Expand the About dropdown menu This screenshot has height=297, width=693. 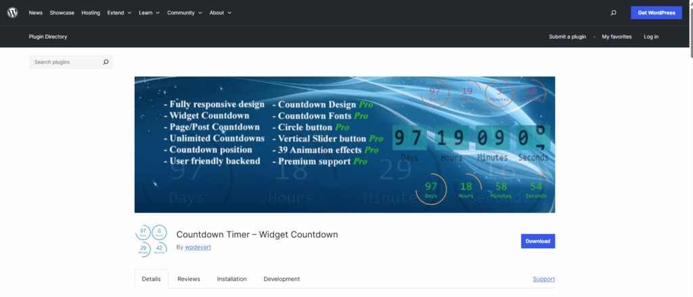click(221, 13)
